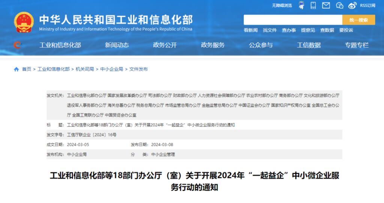Go to 首页 in breadcrumb
This screenshot has width=384, height=203.
[27, 69]
